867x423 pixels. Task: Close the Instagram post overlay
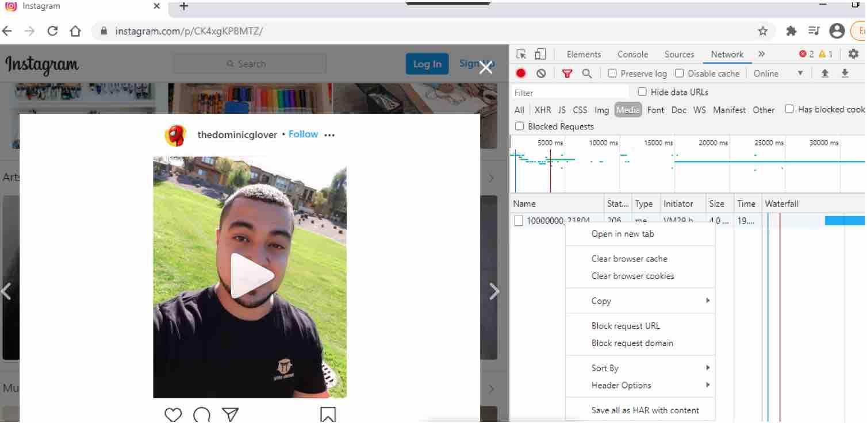[x=486, y=67]
